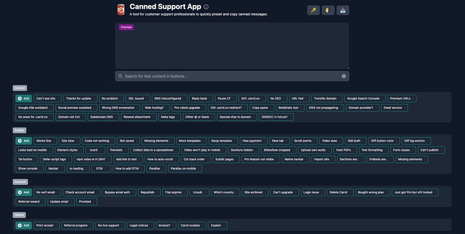Viewport: 465px width, 234px height.
Task: Pick the Google Search Console message
Action: coord(365,98)
